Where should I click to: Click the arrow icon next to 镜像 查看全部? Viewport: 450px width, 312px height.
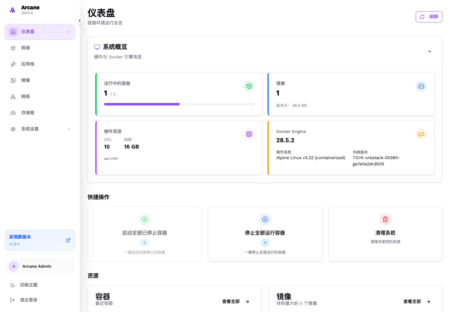point(428,302)
